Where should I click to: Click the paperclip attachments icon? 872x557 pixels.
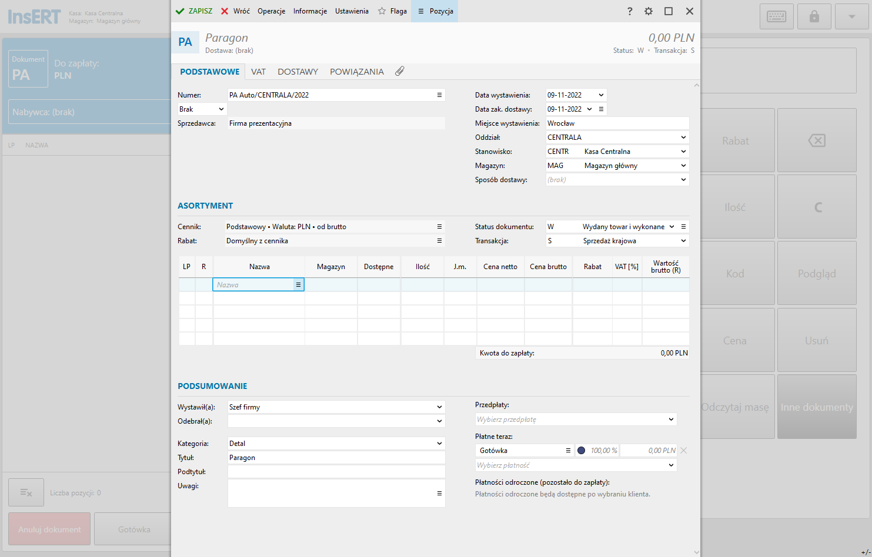pos(400,71)
